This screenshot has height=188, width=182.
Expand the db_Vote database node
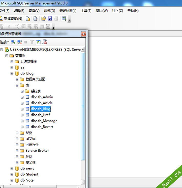click(x=12, y=181)
